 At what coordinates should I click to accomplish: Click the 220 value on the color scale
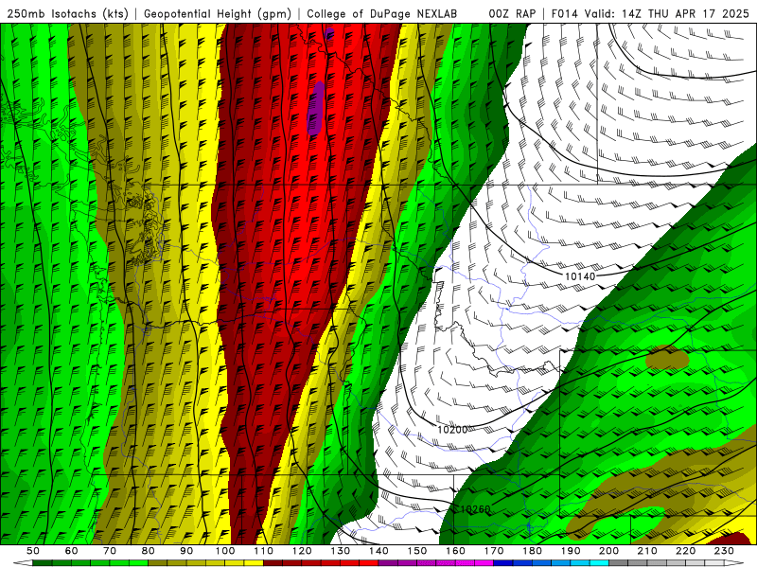coord(685,551)
